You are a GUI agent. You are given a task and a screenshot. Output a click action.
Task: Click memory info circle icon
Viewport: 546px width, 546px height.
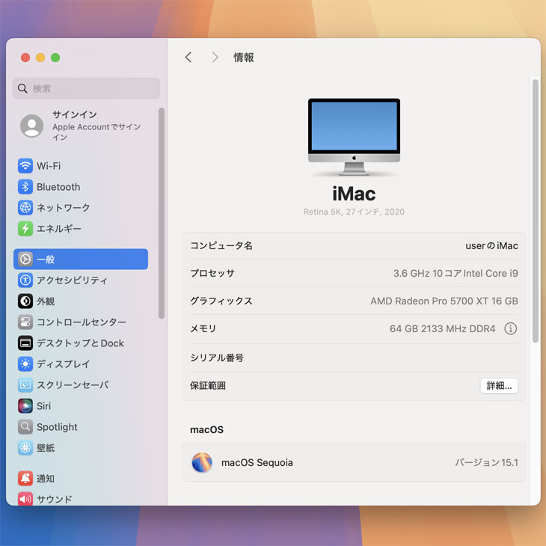pos(510,328)
